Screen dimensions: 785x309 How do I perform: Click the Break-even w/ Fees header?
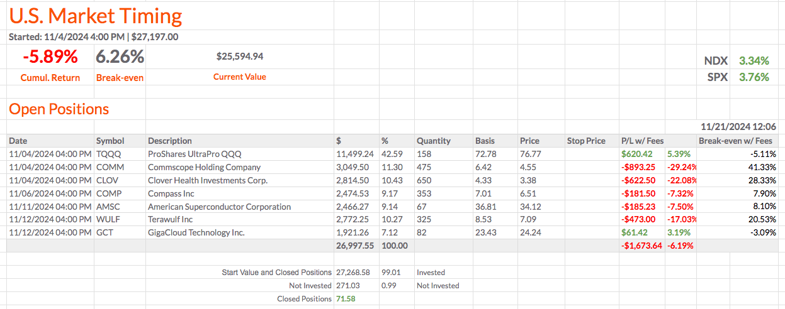(735, 141)
